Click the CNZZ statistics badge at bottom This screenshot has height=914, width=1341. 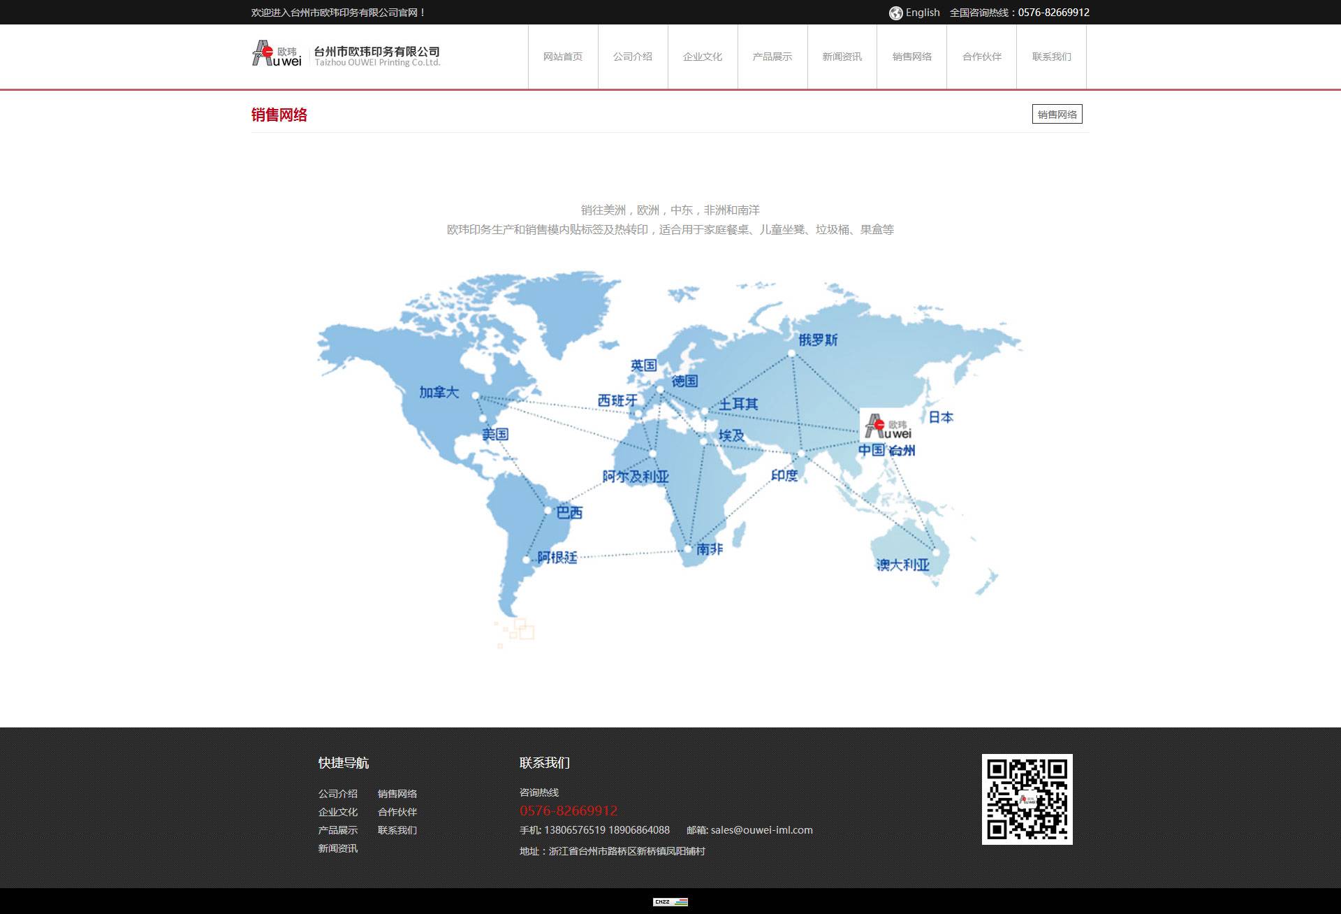point(670,902)
